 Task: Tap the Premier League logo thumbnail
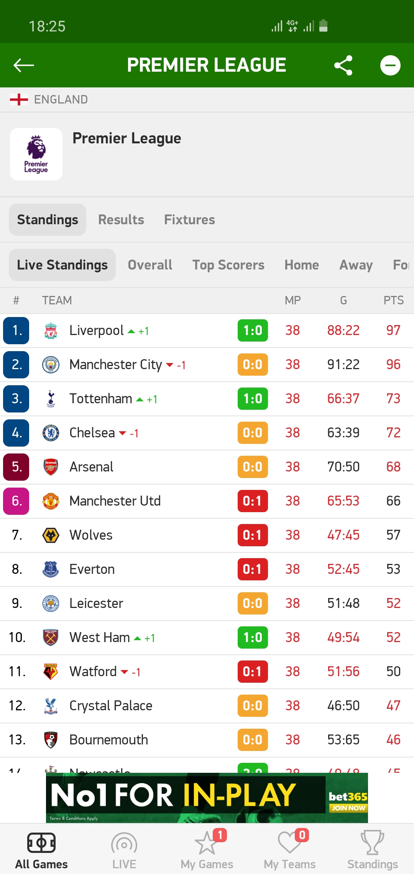36,154
